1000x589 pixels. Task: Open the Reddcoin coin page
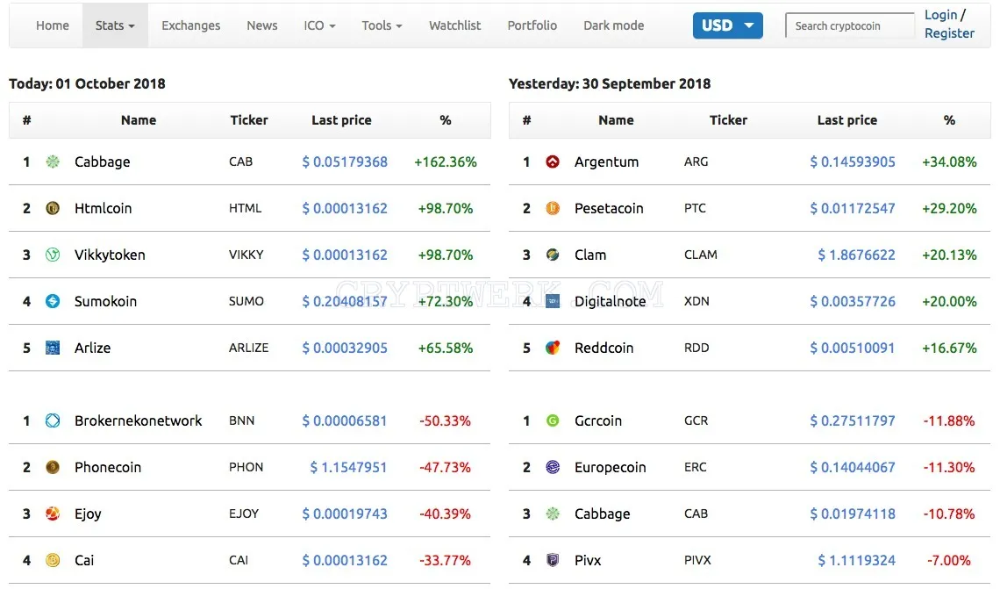tap(604, 348)
